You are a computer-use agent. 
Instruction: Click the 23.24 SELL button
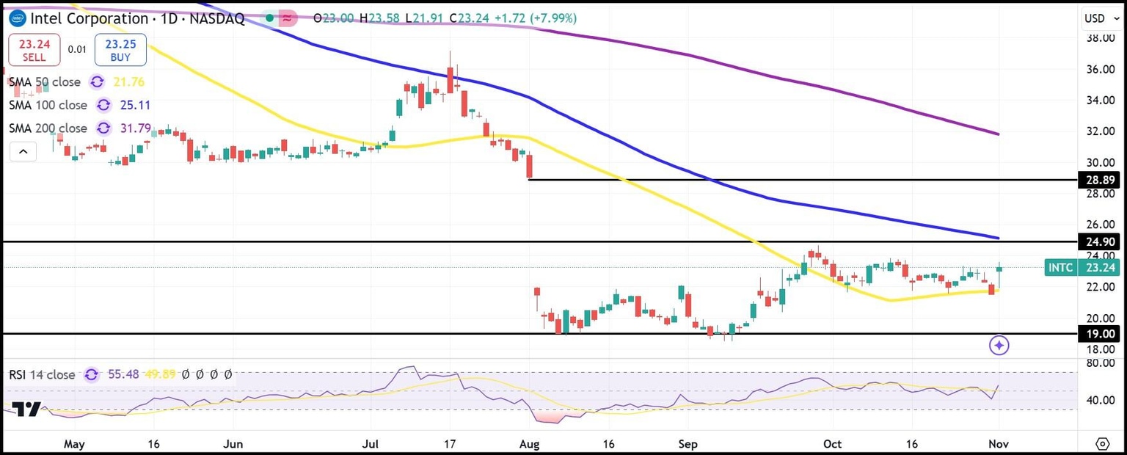(x=34, y=49)
